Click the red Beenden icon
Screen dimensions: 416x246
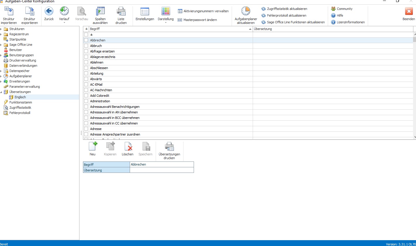coord(409,11)
